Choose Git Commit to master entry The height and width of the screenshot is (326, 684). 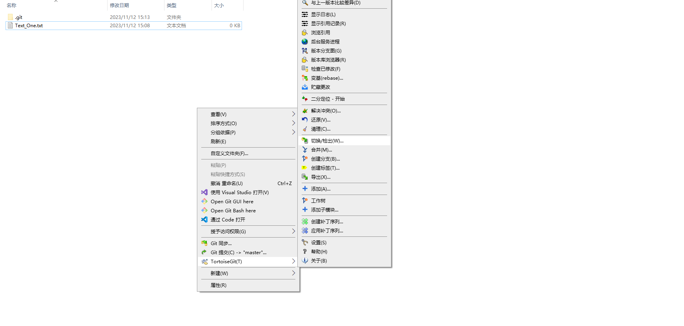(238, 252)
